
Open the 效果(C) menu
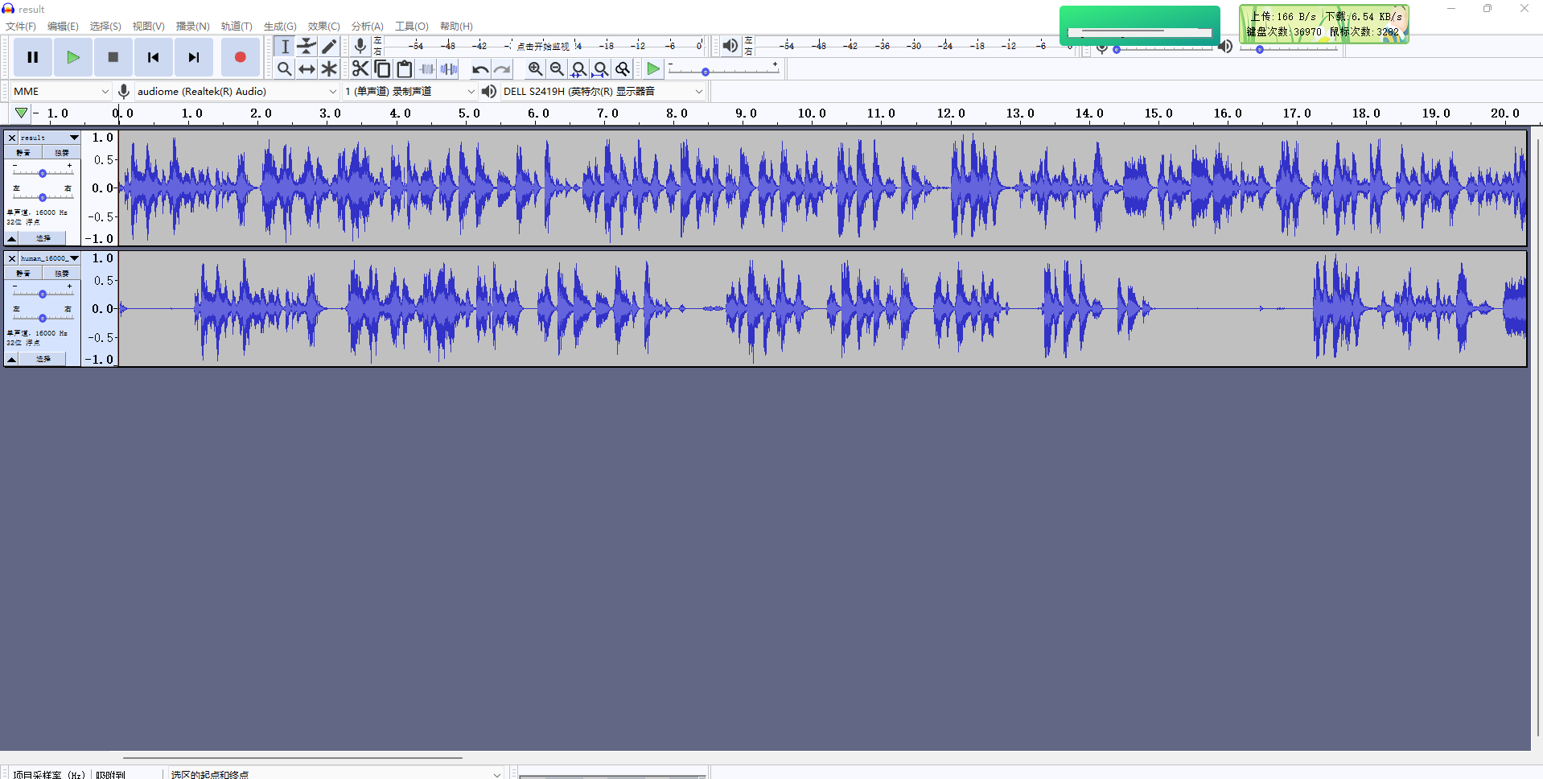pyautogui.click(x=323, y=27)
